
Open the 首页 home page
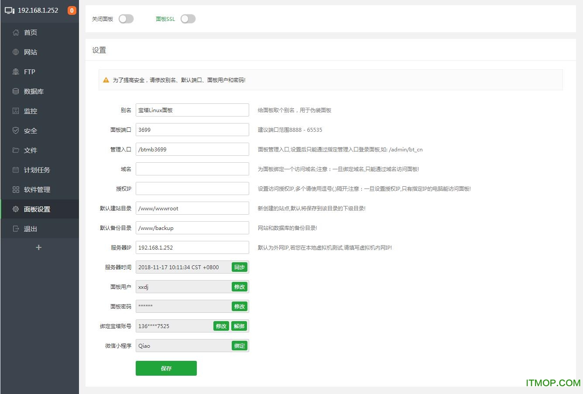tap(30, 32)
